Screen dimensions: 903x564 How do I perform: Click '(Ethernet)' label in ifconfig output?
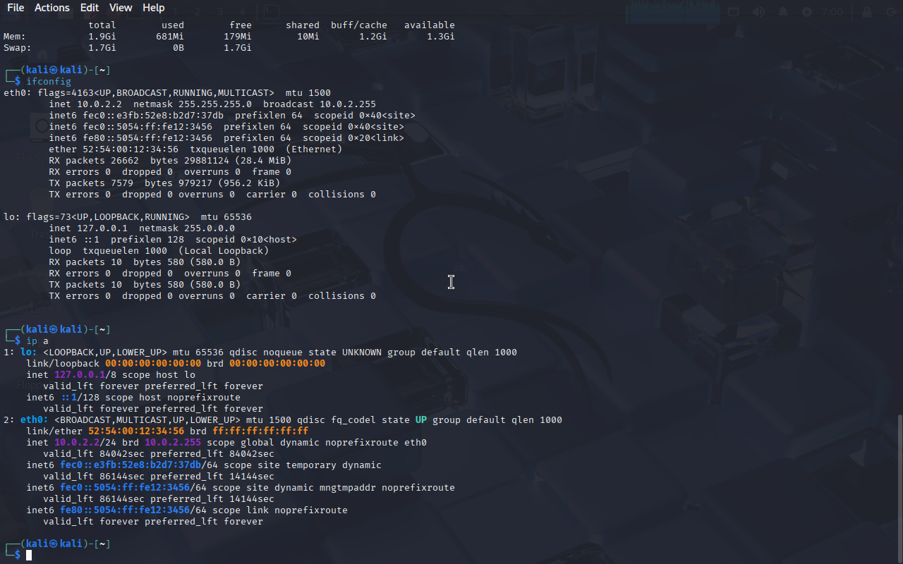[314, 149]
